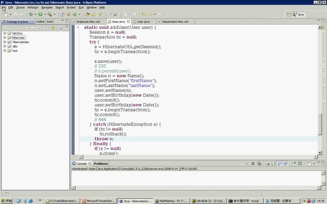Click the Search flashlight toolbar icon
327x204 pixels.
(x=100, y=14)
